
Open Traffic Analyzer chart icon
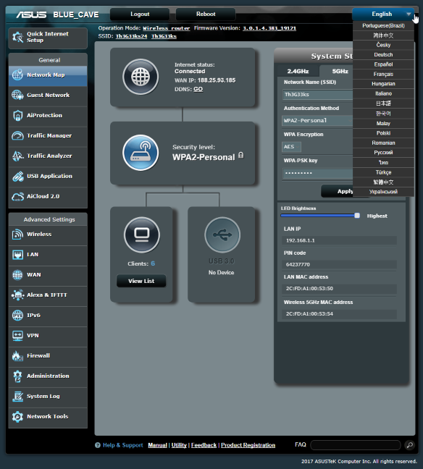pyautogui.click(x=17, y=156)
